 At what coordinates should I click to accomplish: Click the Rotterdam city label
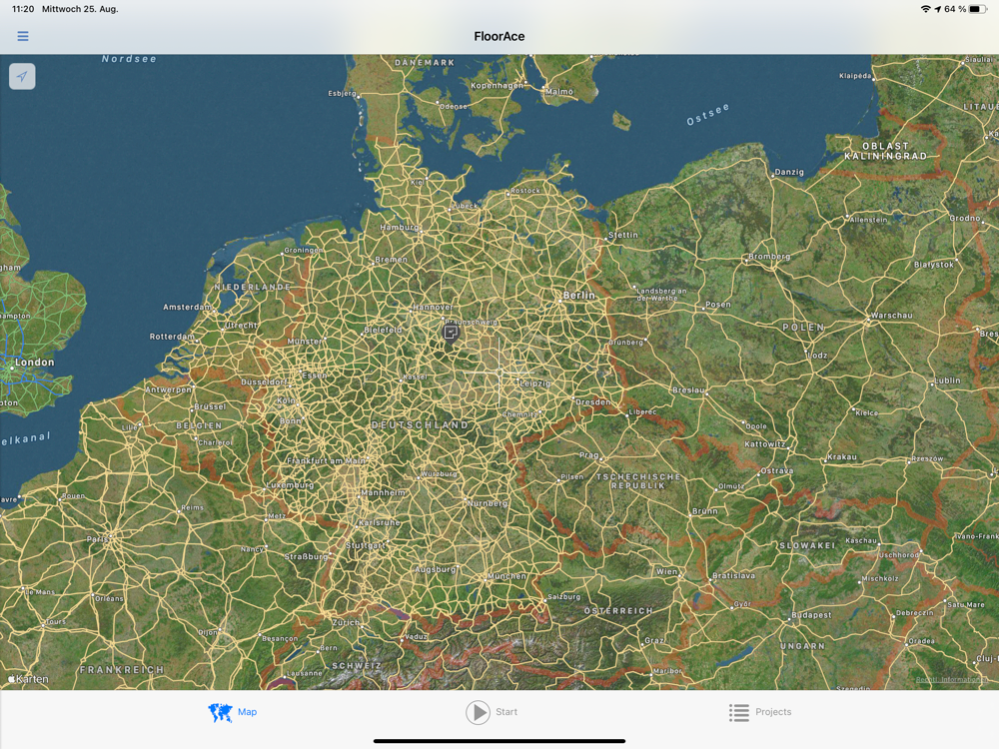[172, 337]
